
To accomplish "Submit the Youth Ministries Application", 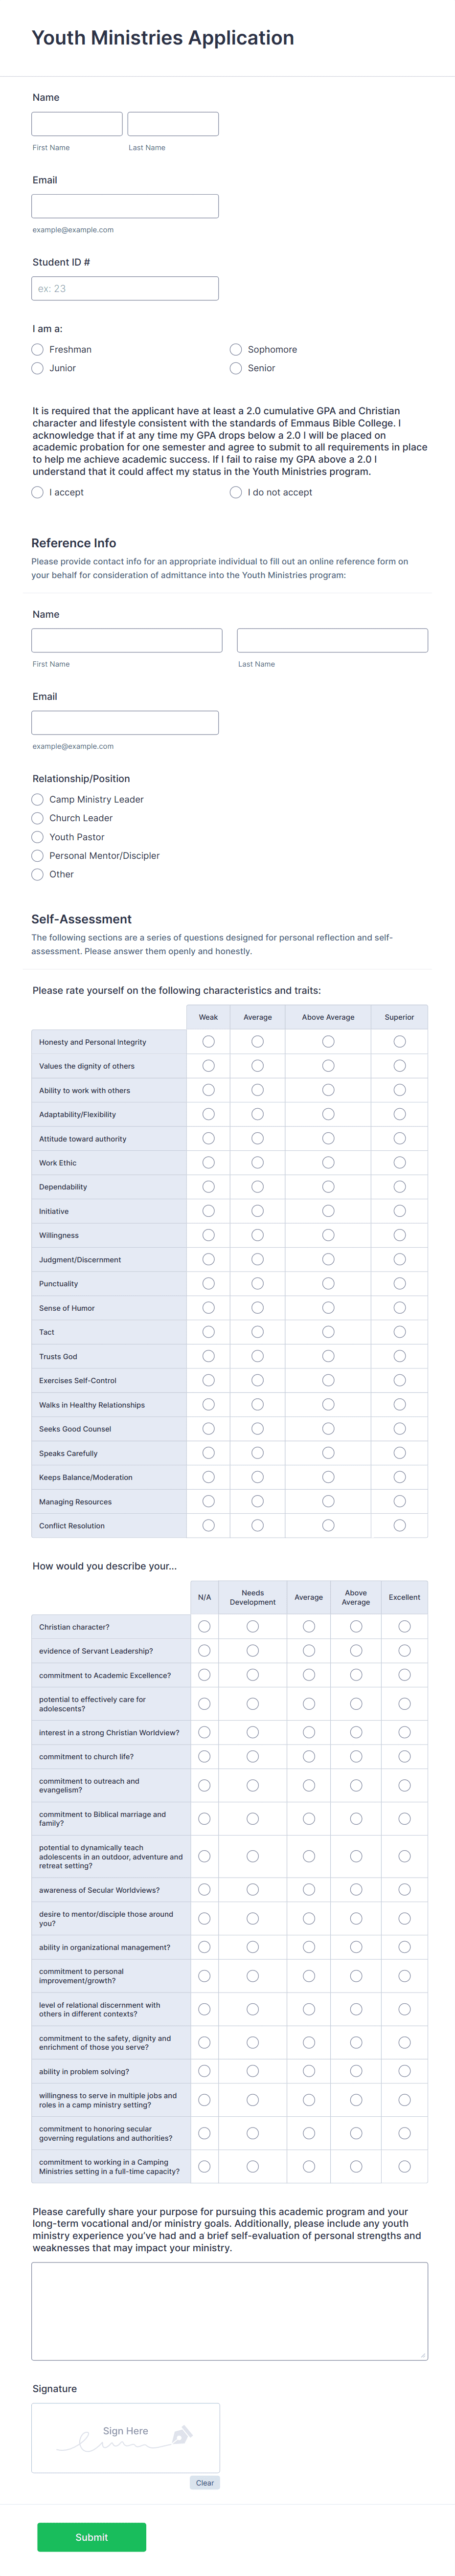I will [92, 2537].
